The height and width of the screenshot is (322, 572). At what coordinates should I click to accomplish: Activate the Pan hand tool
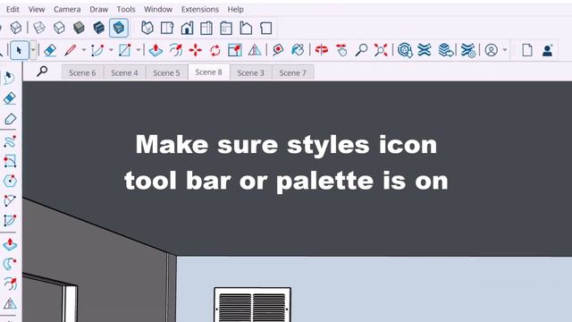pos(341,50)
